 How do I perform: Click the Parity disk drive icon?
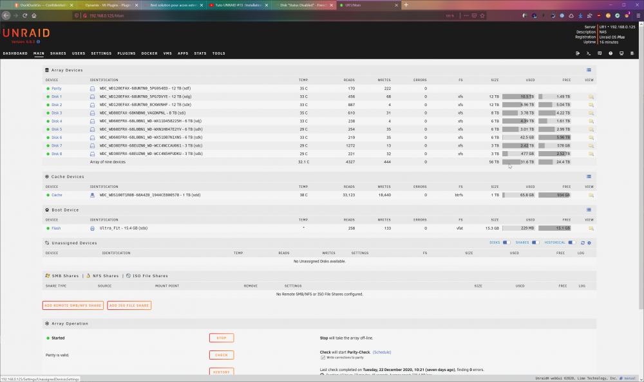(92, 89)
